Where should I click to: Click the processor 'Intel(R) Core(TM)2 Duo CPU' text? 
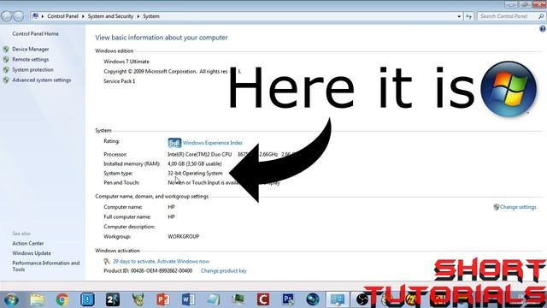[x=199, y=154]
